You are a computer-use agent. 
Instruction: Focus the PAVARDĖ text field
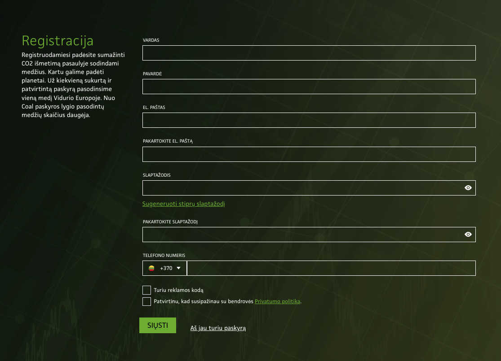click(x=309, y=86)
